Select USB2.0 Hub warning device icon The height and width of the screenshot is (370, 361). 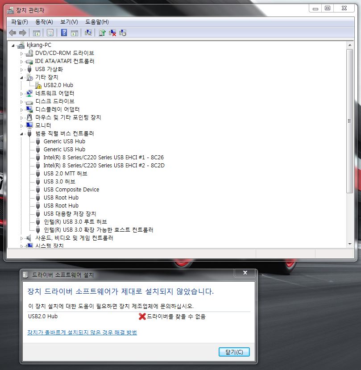click(38, 85)
